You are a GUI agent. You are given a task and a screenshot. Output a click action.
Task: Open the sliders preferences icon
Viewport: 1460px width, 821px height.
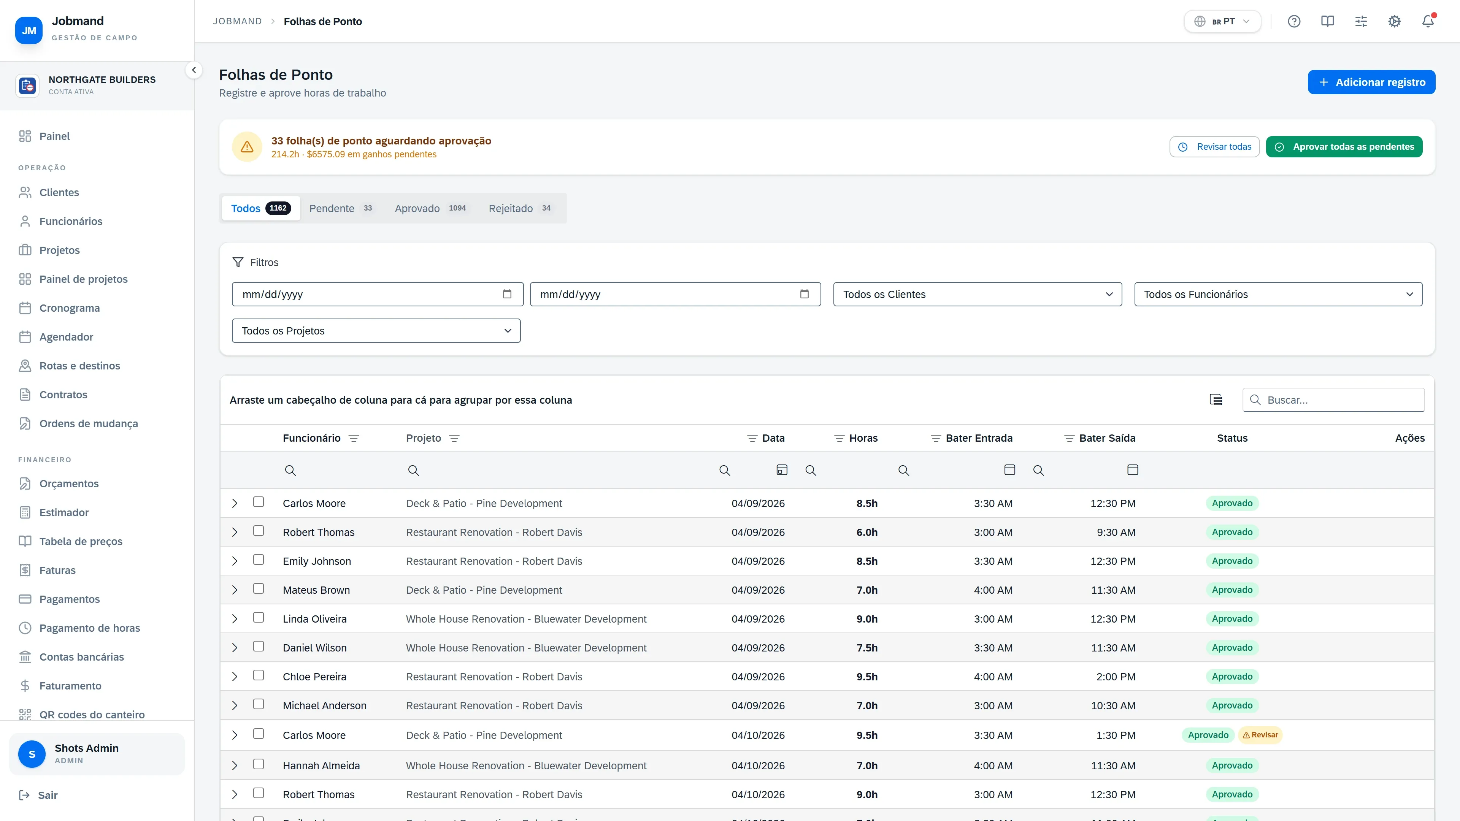tap(1361, 22)
